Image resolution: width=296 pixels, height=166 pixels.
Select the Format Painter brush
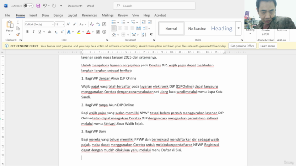(x=18, y=35)
